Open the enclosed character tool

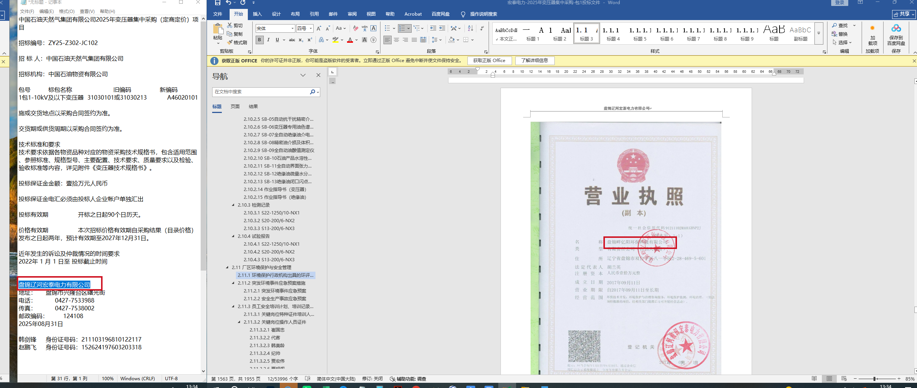click(373, 40)
